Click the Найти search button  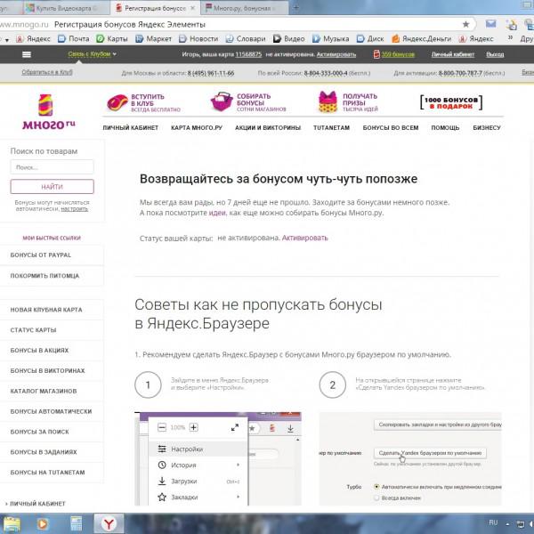53,187
